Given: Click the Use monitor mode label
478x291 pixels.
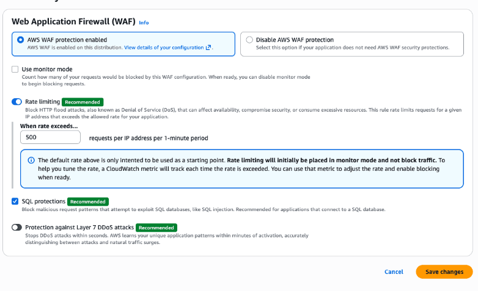Looking at the screenshot, I should pos(47,69).
